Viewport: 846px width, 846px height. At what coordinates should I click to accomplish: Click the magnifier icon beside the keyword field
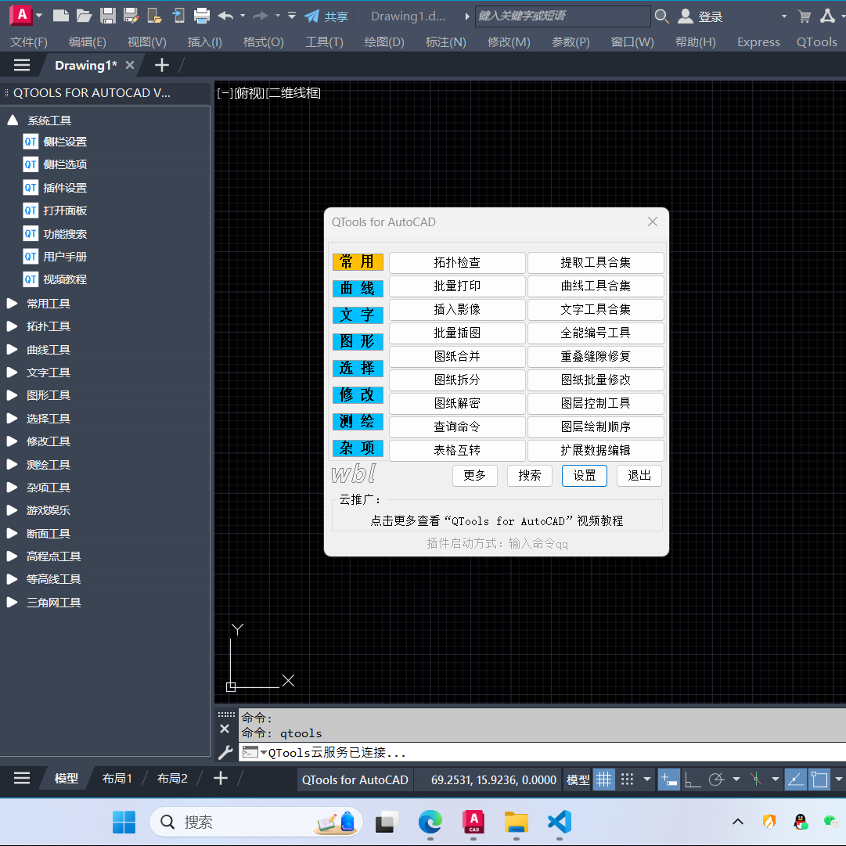point(661,16)
